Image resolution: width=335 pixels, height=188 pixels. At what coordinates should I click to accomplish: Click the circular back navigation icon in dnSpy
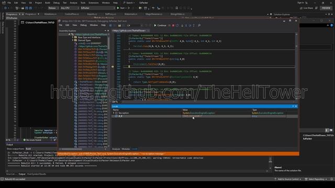[x=110, y=26]
